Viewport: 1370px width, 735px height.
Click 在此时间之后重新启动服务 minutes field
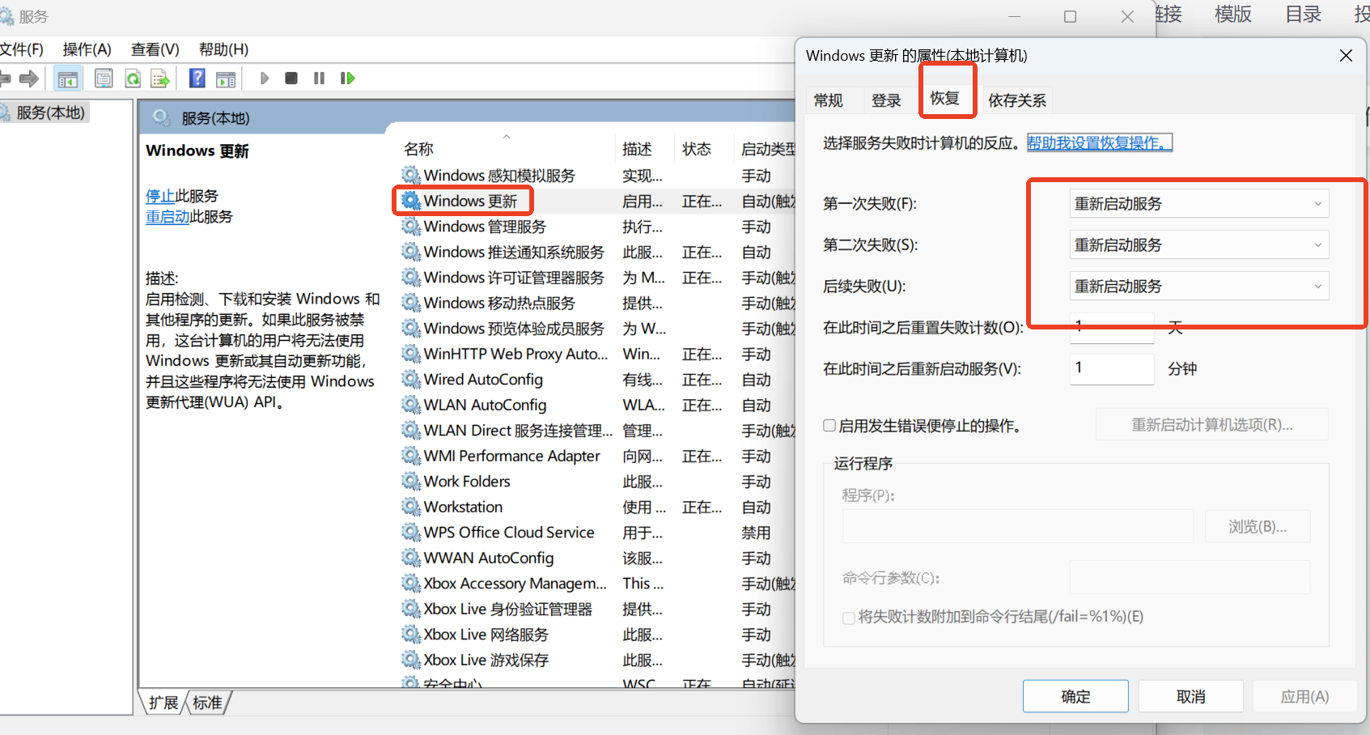pos(1112,368)
